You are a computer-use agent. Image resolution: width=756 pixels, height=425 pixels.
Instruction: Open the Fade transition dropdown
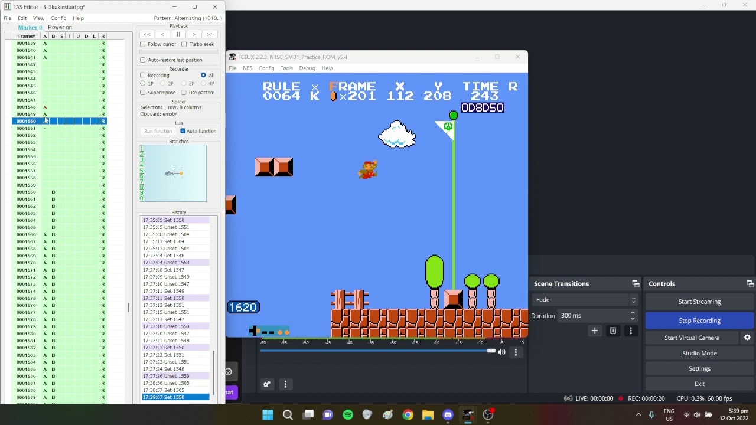click(x=585, y=300)
